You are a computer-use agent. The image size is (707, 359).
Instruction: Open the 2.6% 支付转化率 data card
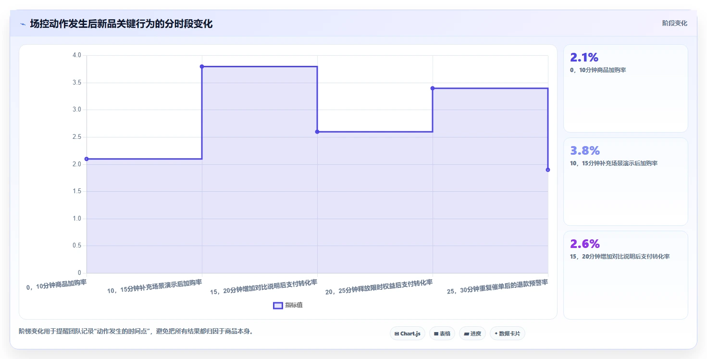tap(625, 275)
